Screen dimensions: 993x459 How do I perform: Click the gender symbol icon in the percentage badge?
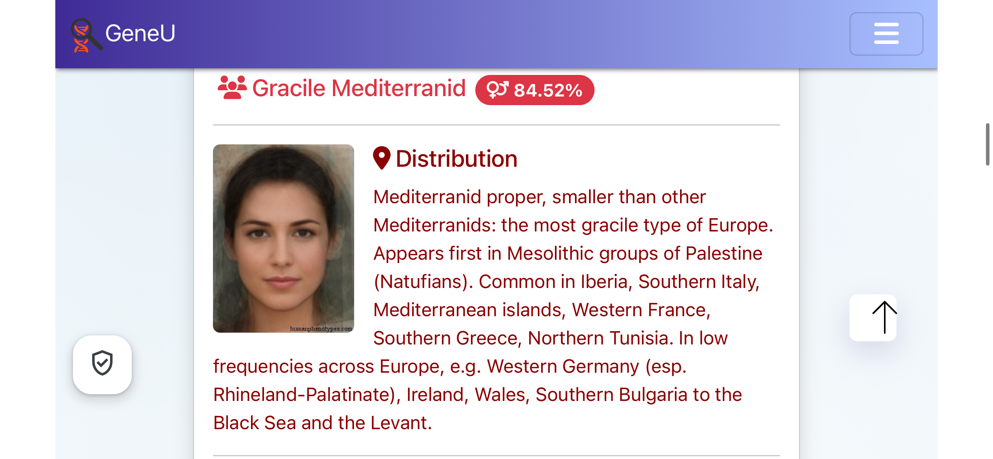[497, 90]
